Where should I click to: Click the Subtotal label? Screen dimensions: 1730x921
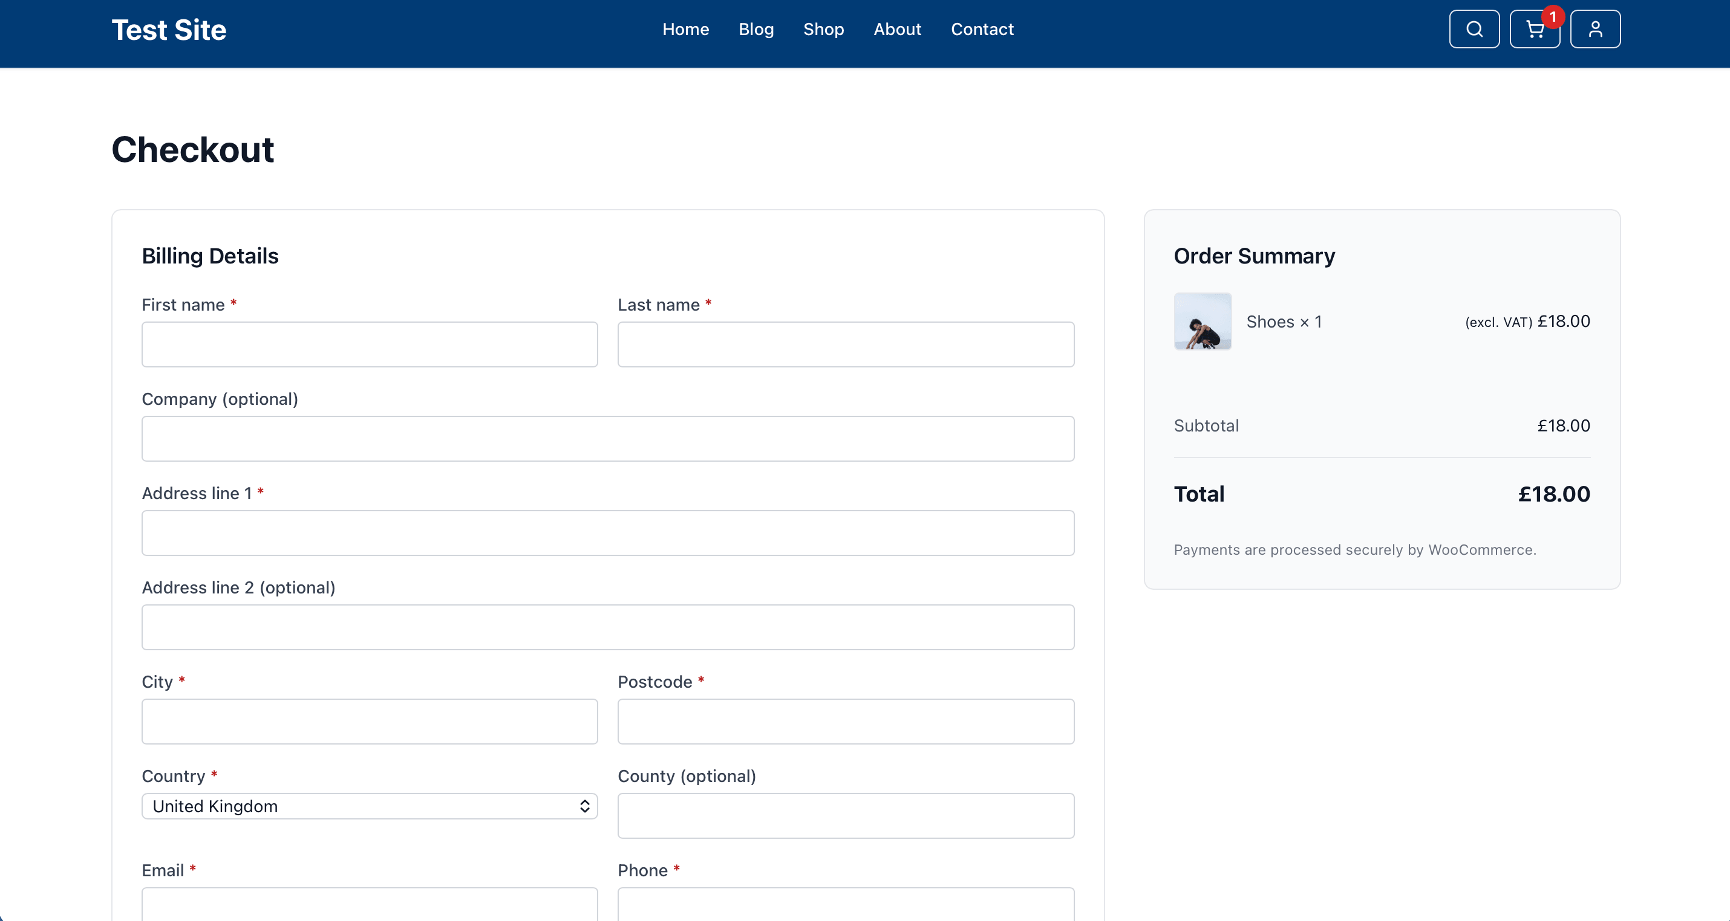[1206, 426]
